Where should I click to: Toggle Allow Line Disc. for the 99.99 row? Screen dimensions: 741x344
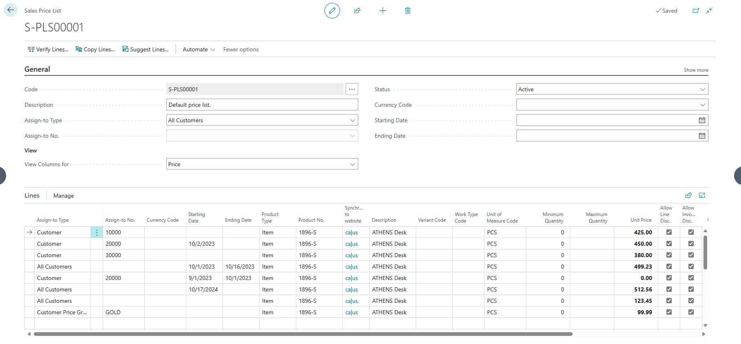click(669, 312)
